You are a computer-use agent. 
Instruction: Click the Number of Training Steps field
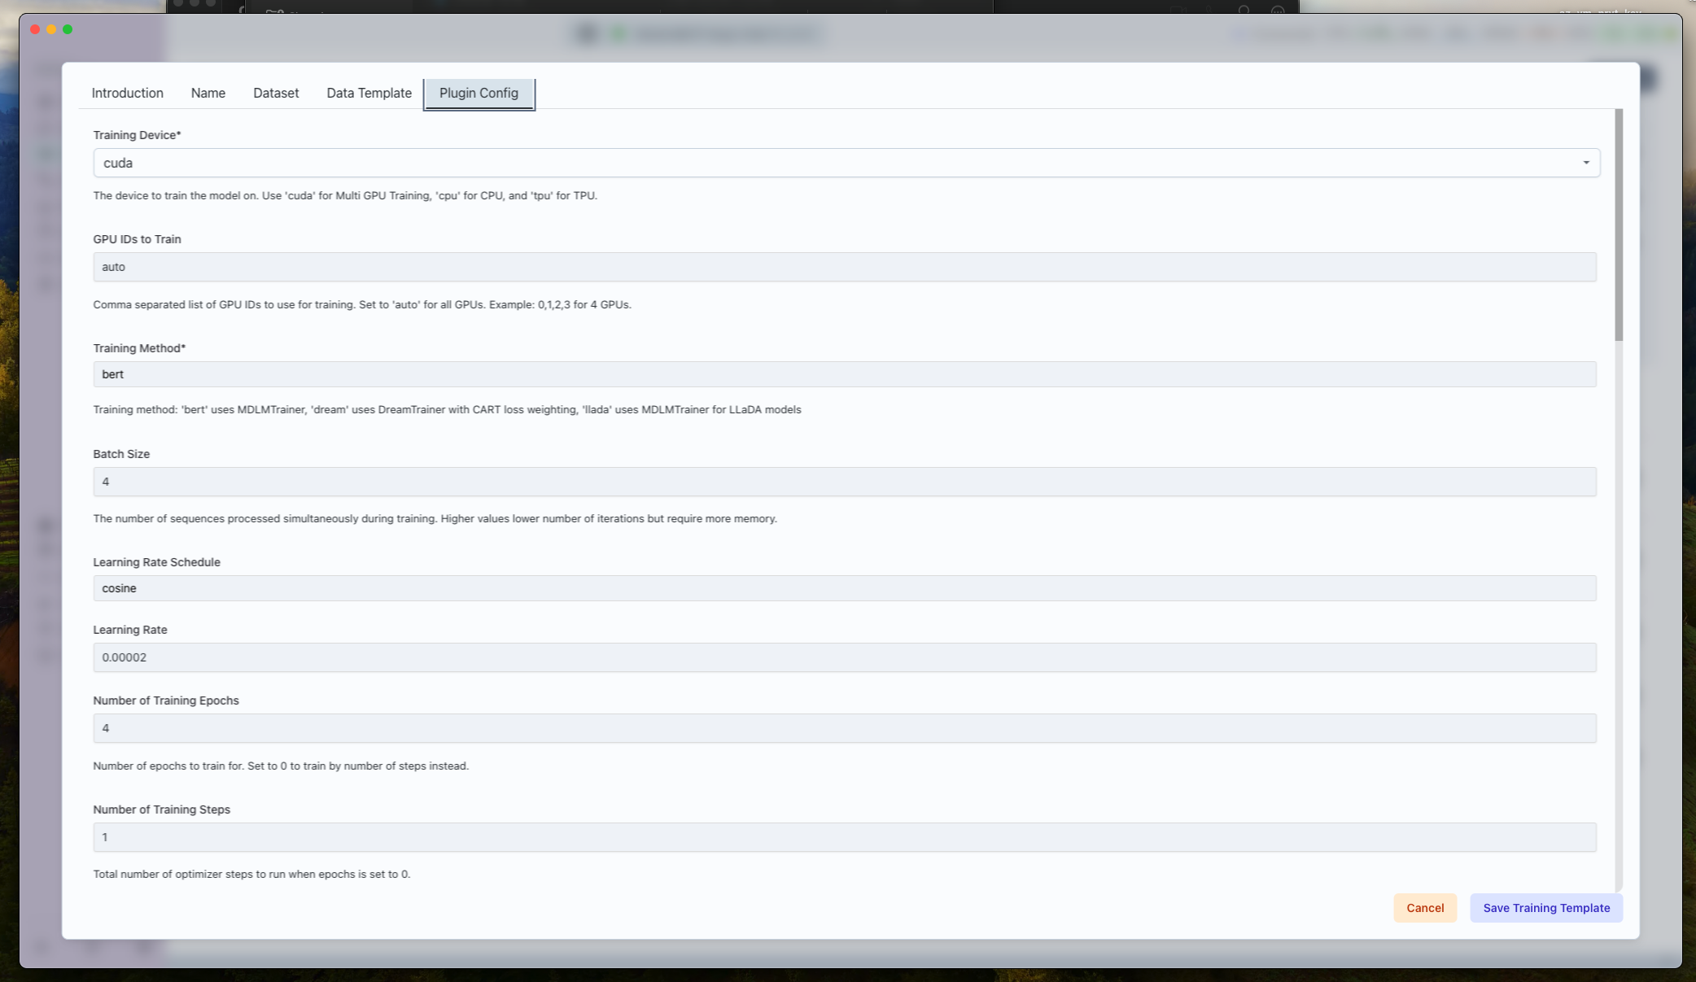(844, 837)
